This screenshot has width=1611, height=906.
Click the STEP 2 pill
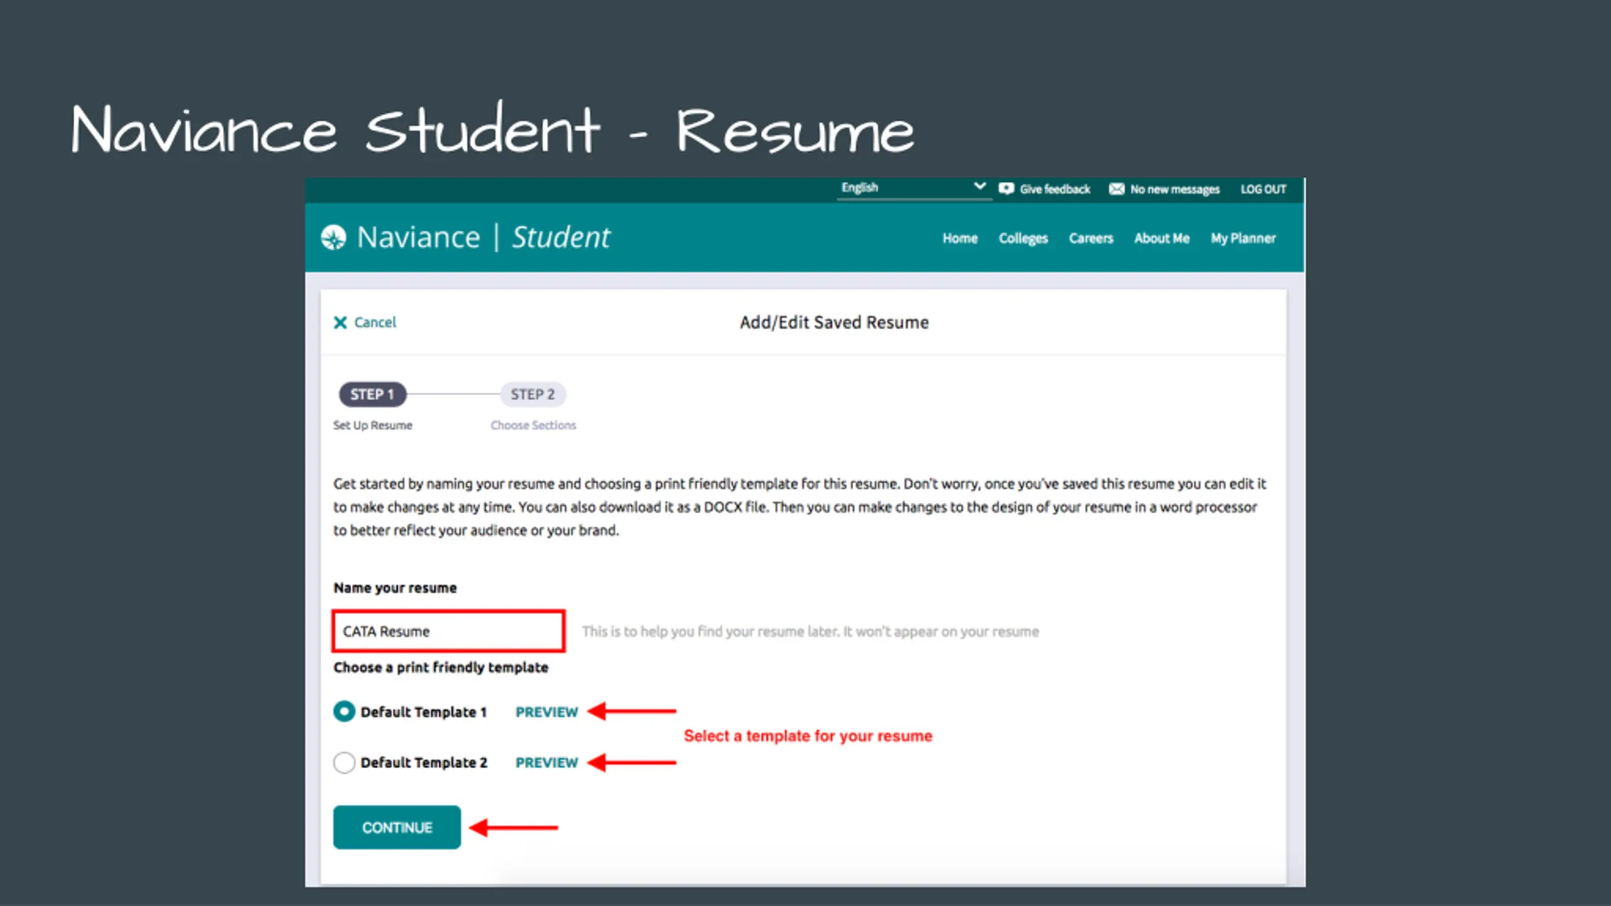[532, 394]
